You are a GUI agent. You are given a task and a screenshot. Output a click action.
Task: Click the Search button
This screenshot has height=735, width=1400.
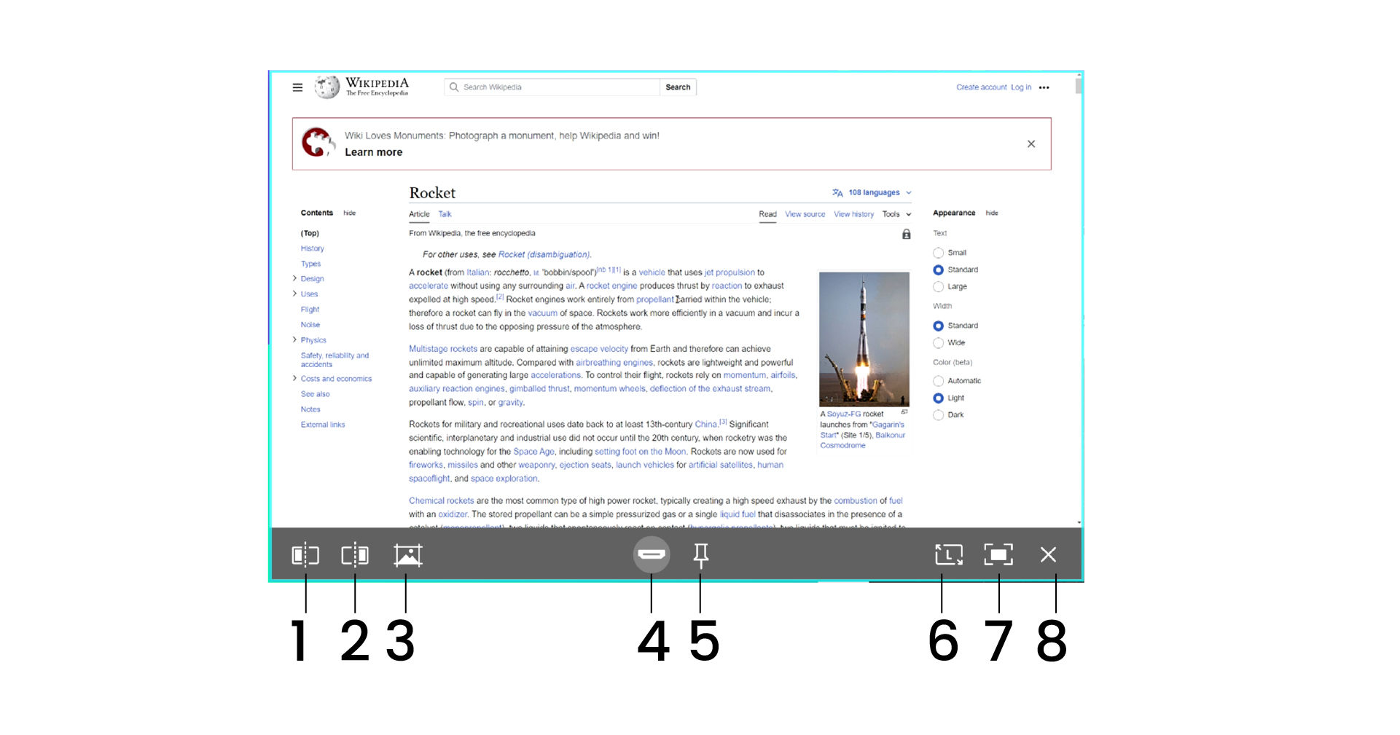[x=678, y=87]
